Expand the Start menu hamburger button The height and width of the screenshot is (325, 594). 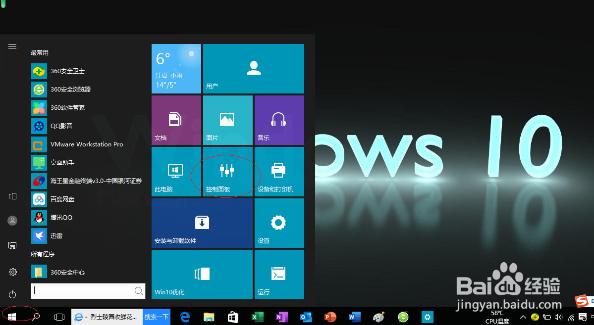(x=12, y=46)
